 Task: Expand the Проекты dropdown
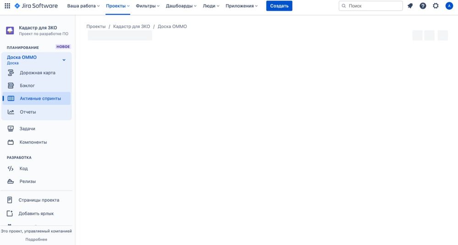tap(118, 6)
